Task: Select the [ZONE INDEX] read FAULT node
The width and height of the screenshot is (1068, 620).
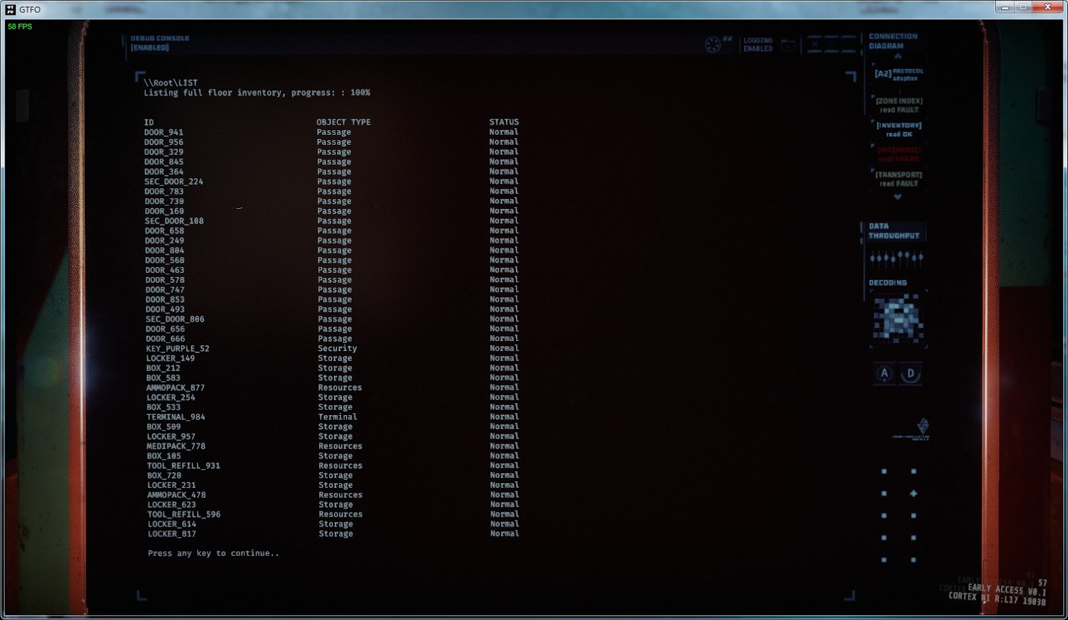Action: point(899,105)
